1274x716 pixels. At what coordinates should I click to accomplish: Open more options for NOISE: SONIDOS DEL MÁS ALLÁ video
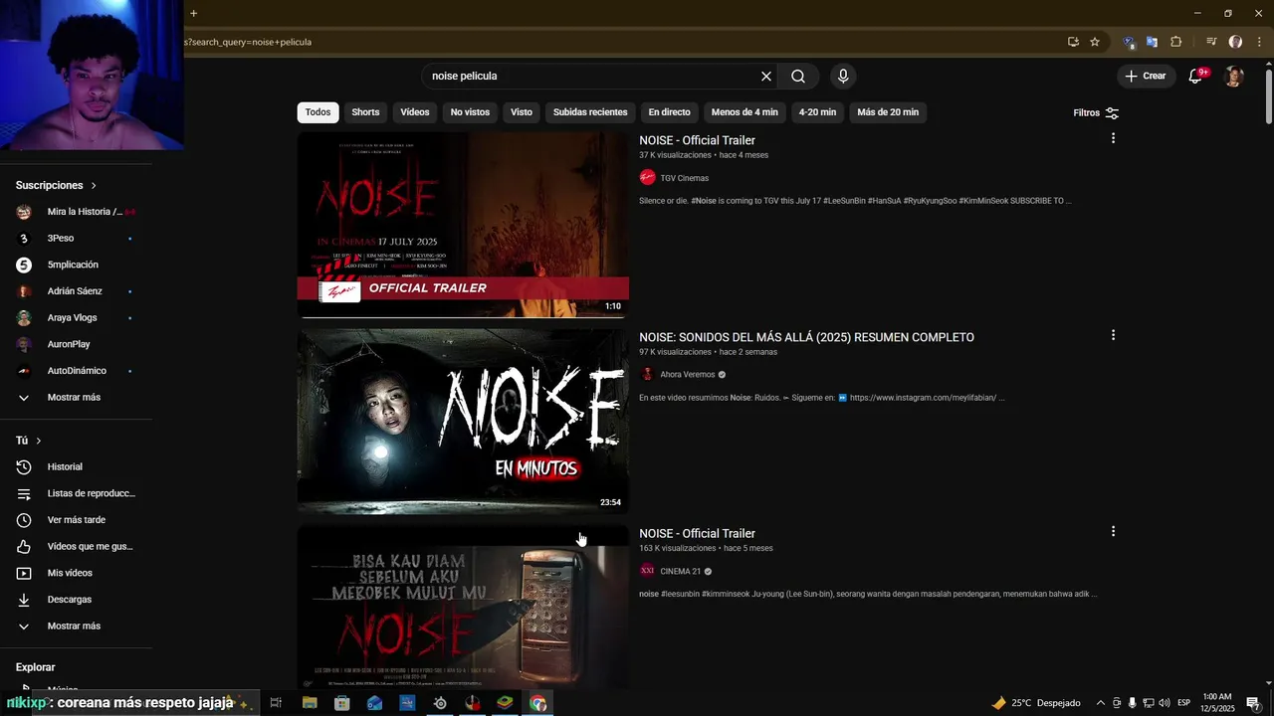coord(1113,335)
